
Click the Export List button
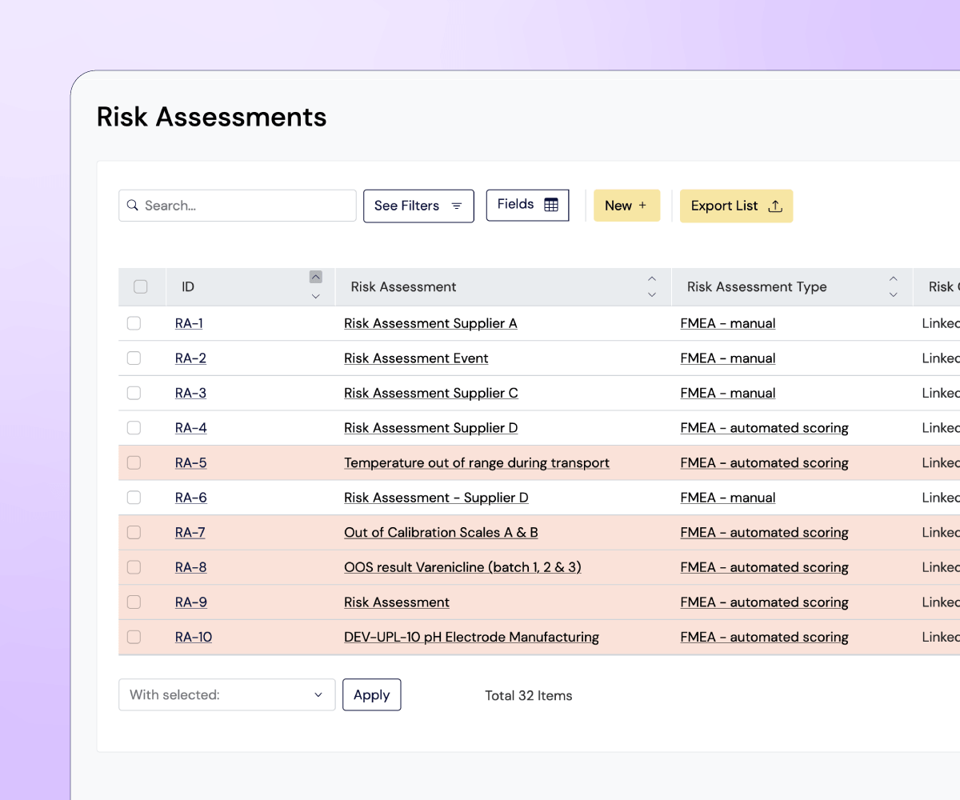[736, 206]
